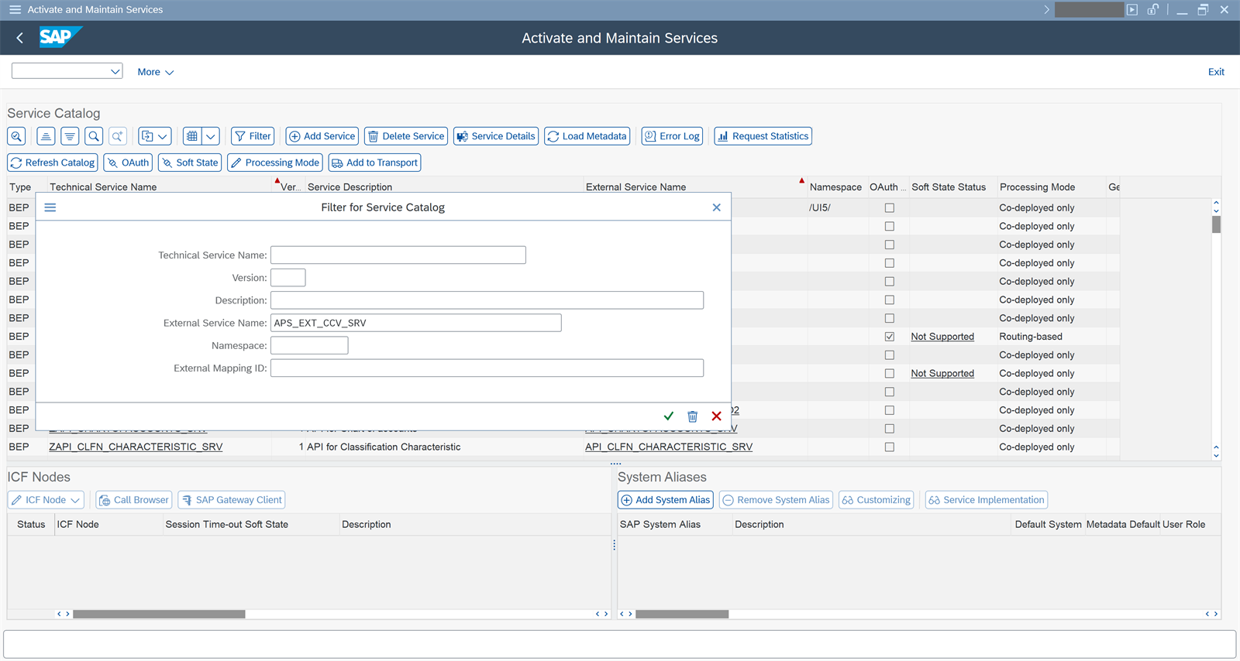The image size is (1240, 661).
Task: Open Service Implementation
Action: [986, 500]
